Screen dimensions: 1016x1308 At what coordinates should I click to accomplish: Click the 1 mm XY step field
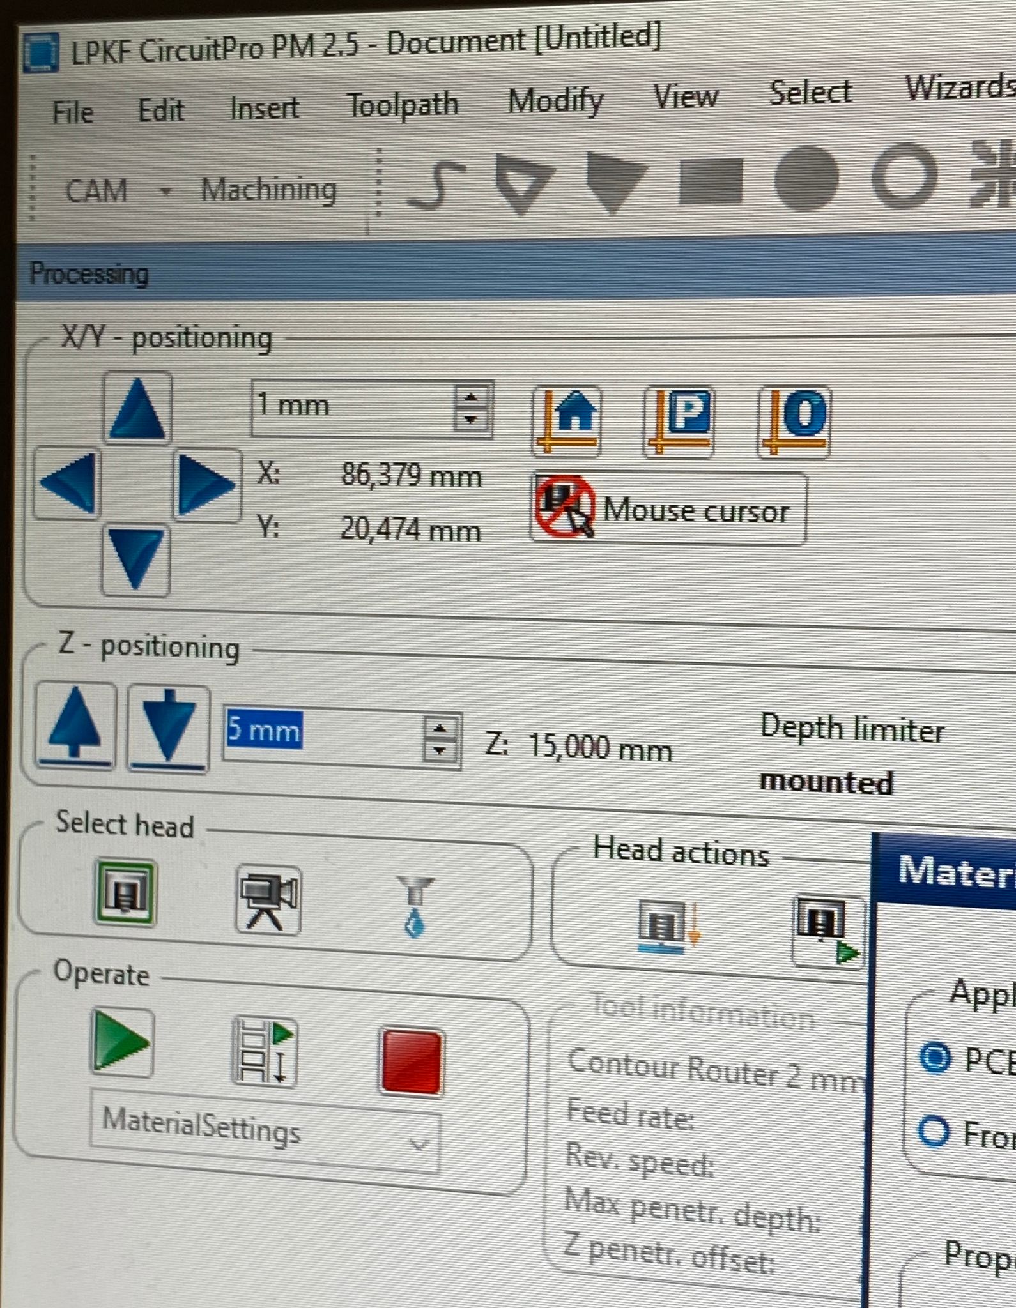(x=353, y=407)
